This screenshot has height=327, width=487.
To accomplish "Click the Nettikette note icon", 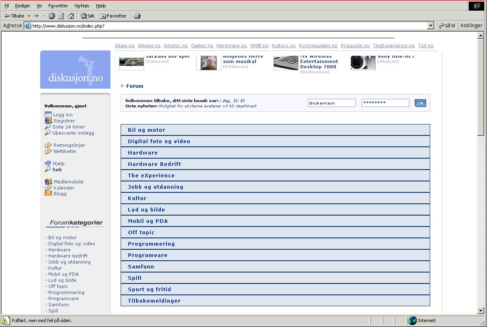I will (48, 151).
